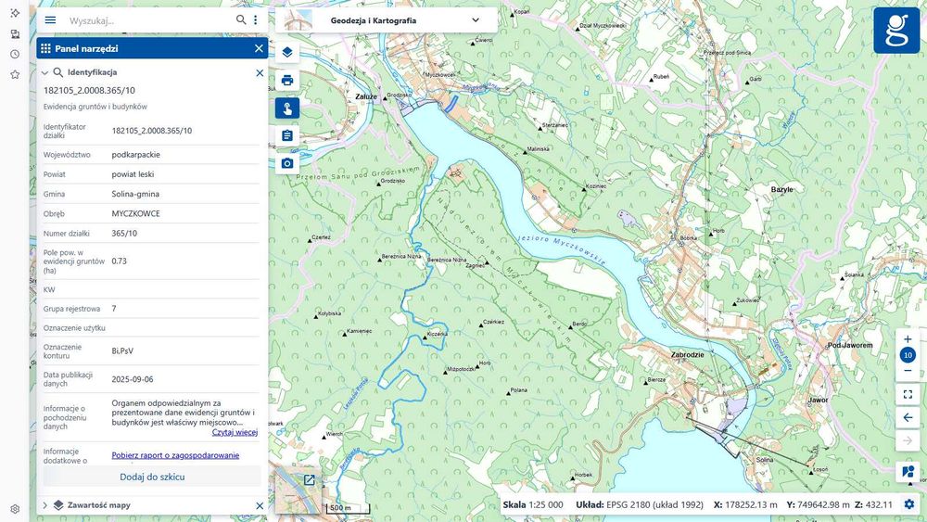Image resolution: width=927 pixels, height=522 pixels.
Task: Open the layers tool button
Action: [x=287, y=53]
